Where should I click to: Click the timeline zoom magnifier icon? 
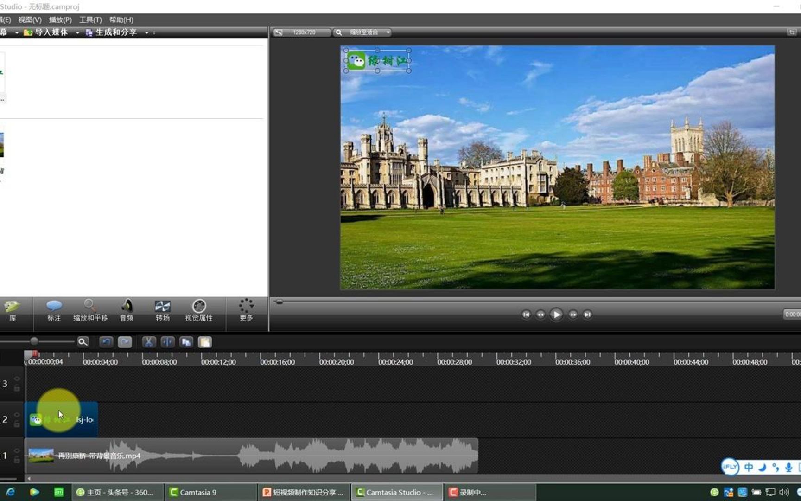point(83,342)
